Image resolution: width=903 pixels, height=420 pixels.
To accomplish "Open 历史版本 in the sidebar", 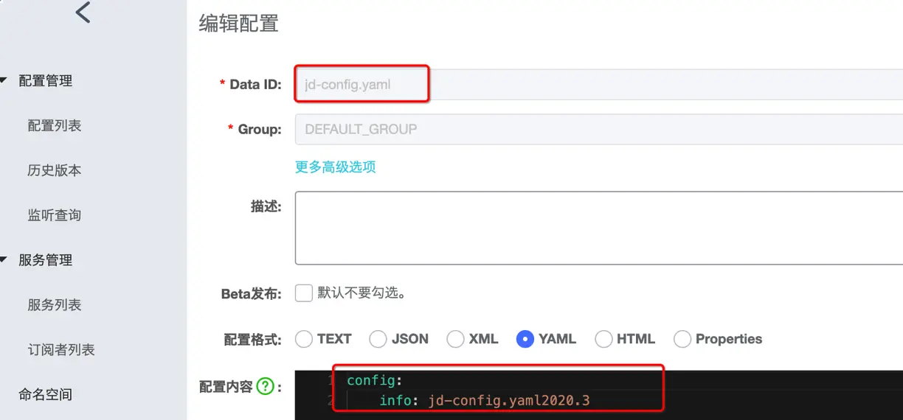I will [x=55, y=170].
